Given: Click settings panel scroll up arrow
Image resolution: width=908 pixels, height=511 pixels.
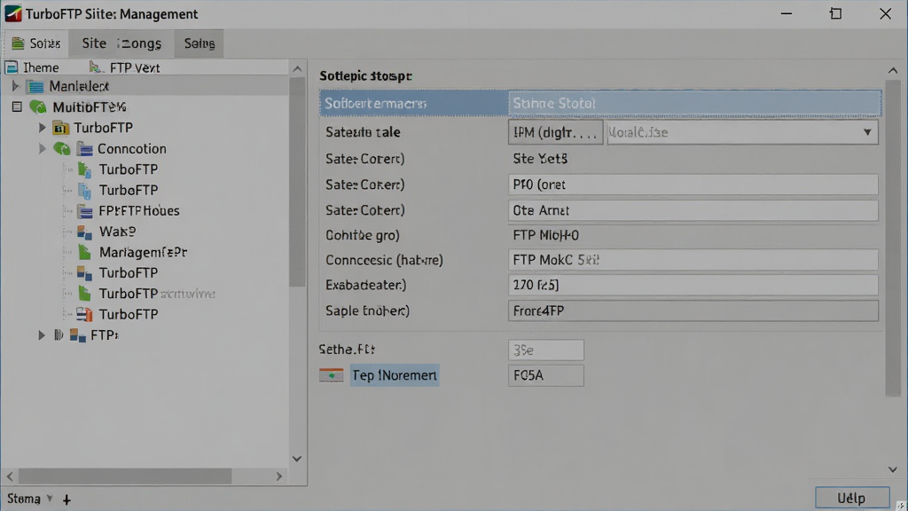Looking at the screenshot, I should pyautogui.click(x=893, y=71).
